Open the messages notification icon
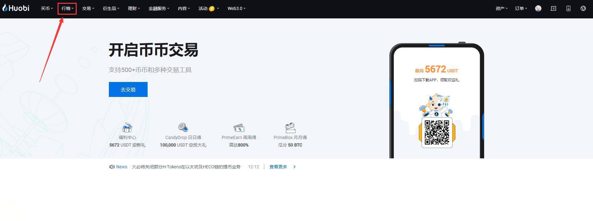 (553, 8)
